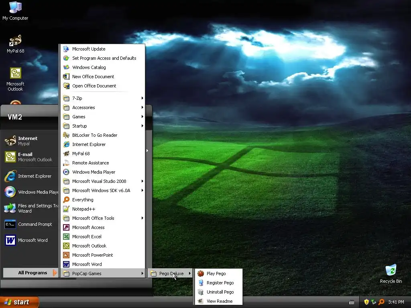The height and width of the screenshot is (308, 411).
Task: Select Register Pego
Action: (x=219, y=283)
